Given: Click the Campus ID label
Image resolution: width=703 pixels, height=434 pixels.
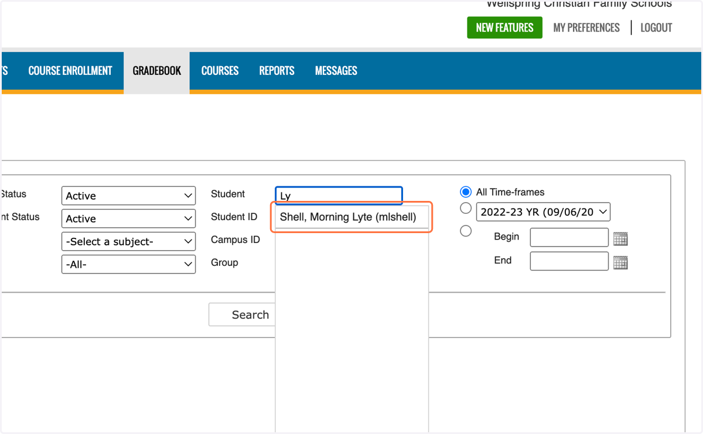Looking at the screenshot, I should [x=236, y=240].
